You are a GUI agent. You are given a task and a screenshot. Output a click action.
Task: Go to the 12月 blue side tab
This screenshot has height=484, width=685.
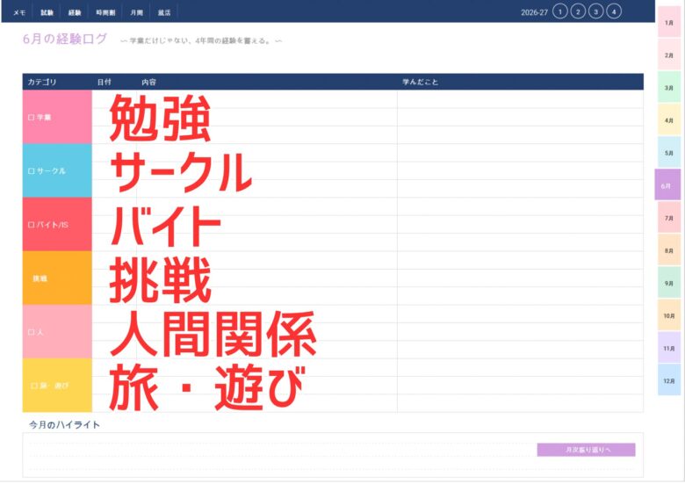[669, 380]
